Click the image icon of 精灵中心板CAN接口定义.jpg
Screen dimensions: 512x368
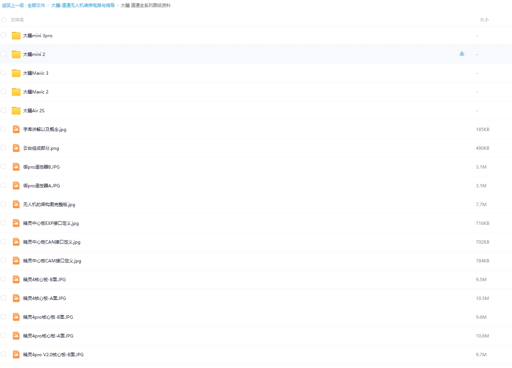click(16, 242)
